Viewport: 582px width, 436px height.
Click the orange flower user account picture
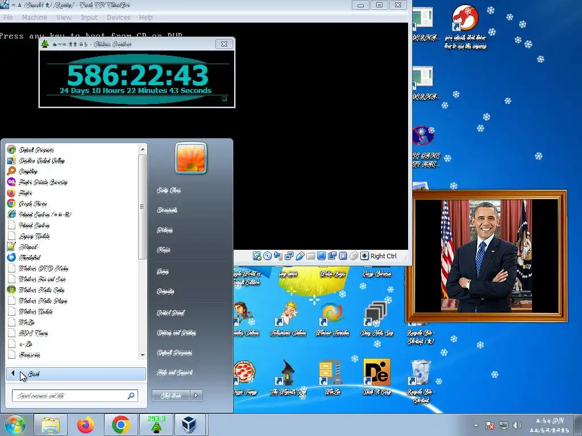tap(191, 158)
